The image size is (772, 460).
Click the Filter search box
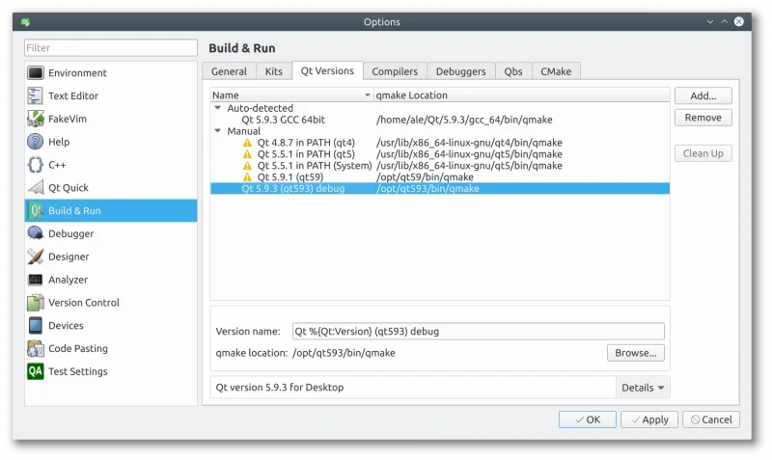111,47
